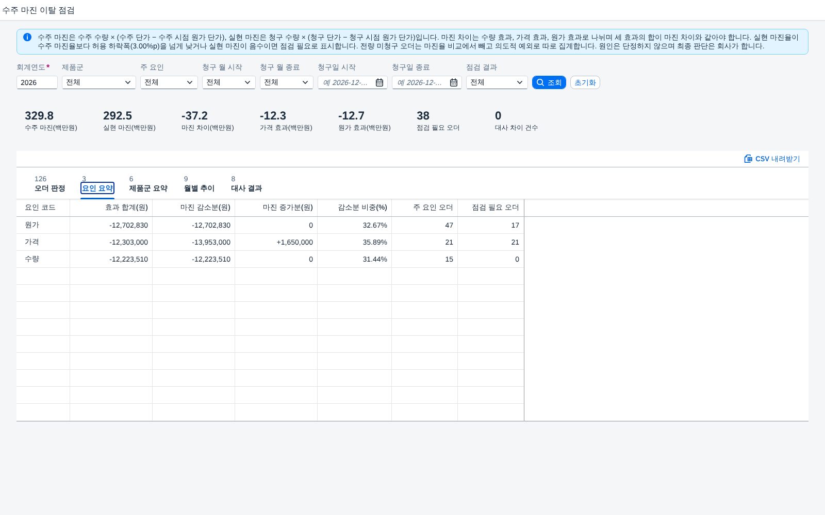Select the 원가 row cell
This screenshot has height=515, width=825.
pos(43,225)
